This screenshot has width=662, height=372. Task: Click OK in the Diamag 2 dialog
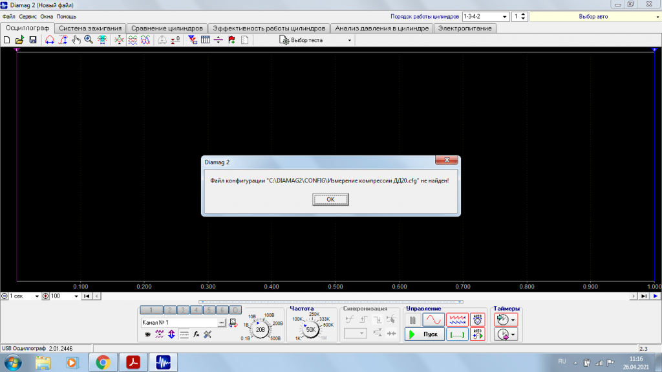tap(330, 199)
